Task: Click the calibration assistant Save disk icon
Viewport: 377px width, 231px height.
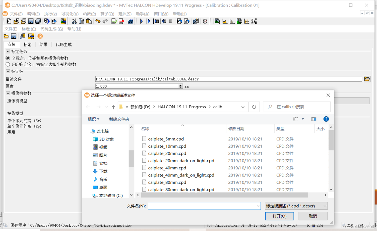Action: click(x=14, y=36)
